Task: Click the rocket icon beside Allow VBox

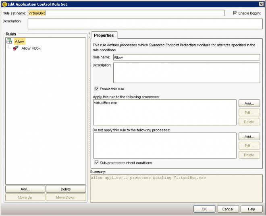Action: point(16,48)
